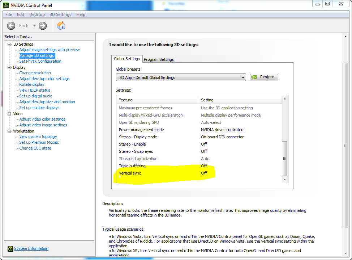Viewport: 352px width, 260px height.
Task: Click the NVIDIA driver-controlled setting value
Action: pyautogui.click(x=222, y=130)
